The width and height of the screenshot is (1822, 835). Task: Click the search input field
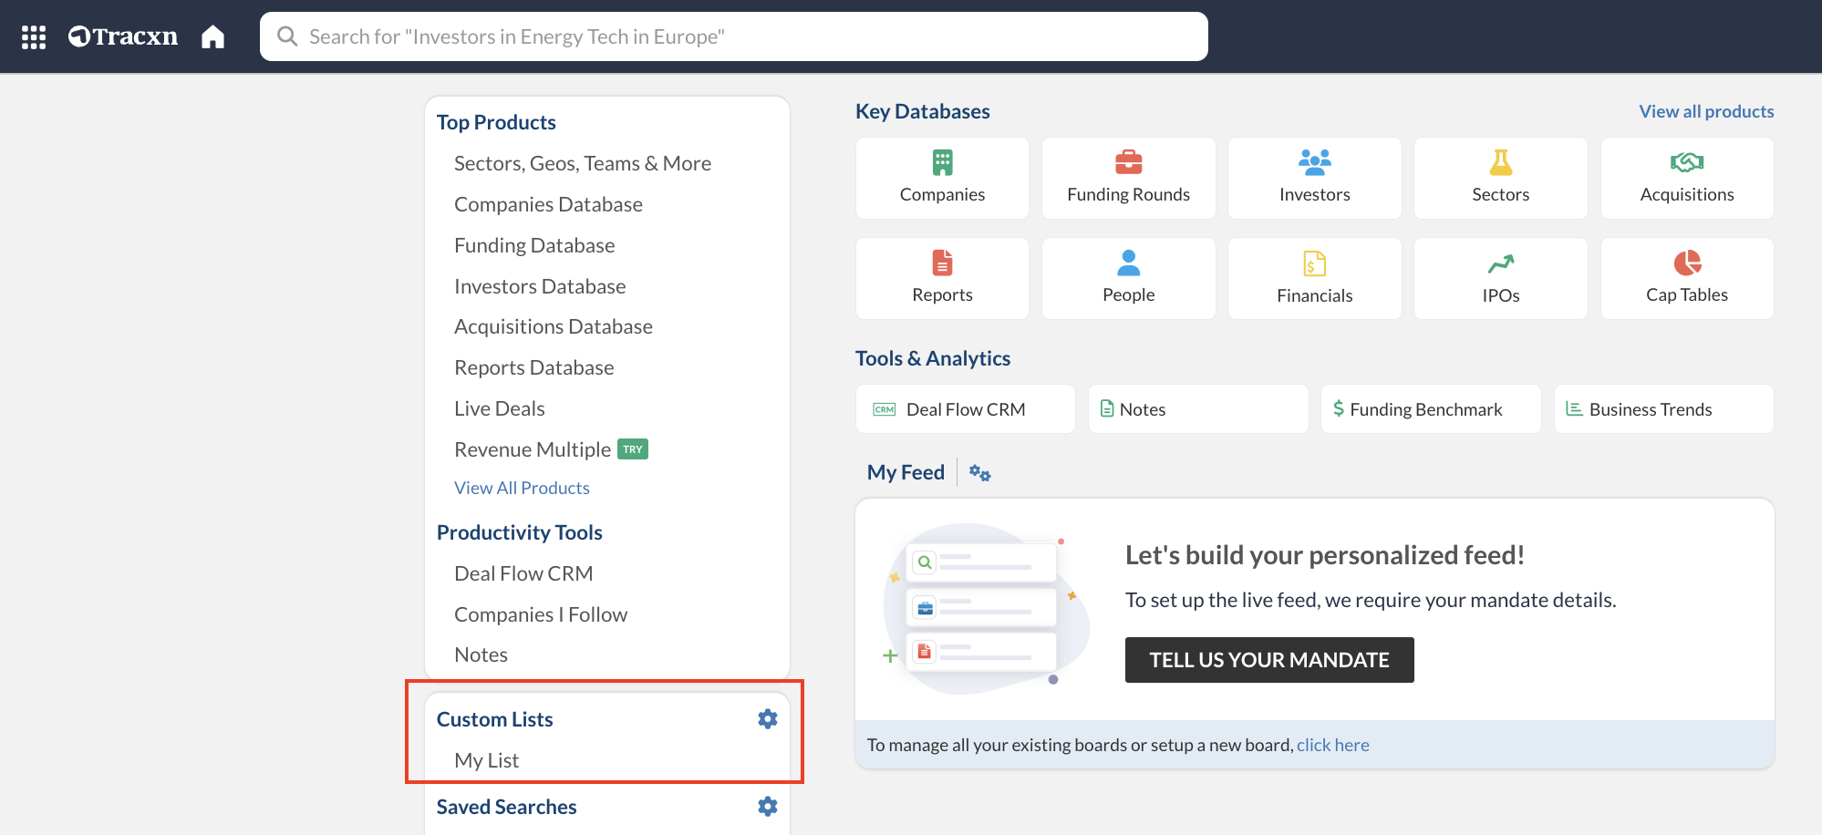[x=733, y=36]
